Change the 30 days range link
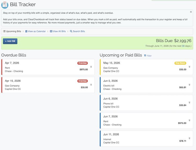 click(183, 46)
